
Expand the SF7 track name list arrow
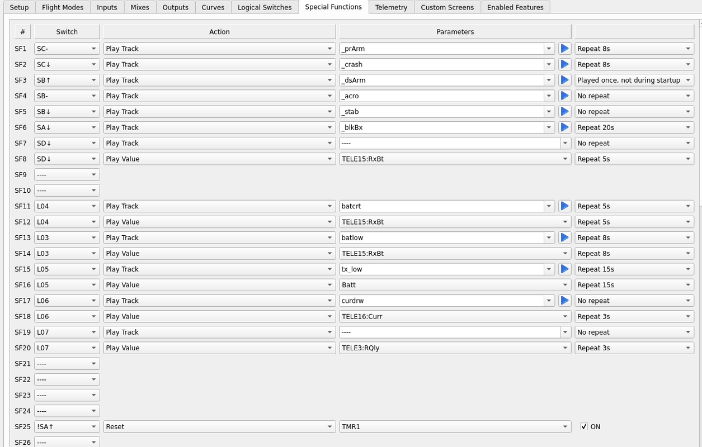566,143
